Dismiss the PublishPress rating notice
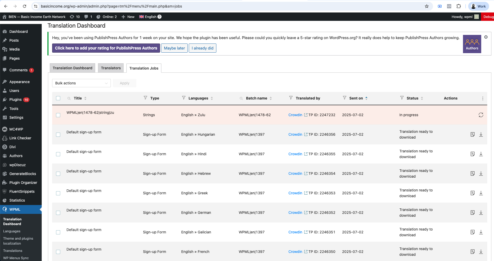 point(486,37)
